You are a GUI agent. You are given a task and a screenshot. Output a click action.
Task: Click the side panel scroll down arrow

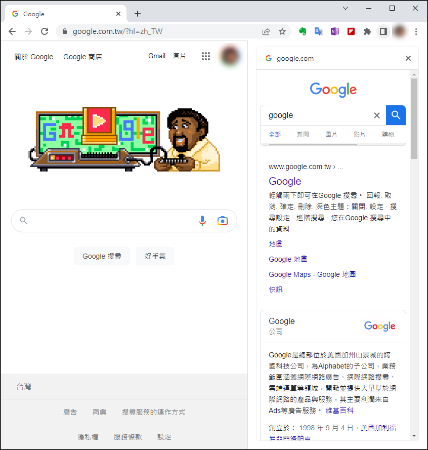pyautogui.click(x=414, y=436)
